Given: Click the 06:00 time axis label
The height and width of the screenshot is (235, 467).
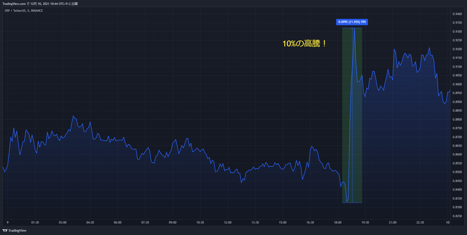Looking at the screenshot, I should coord(118,223).
